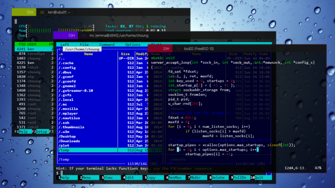Sort by the Name column header
Image resolution: width=335 pixels, height=188 pixels.
click(89, 54)
